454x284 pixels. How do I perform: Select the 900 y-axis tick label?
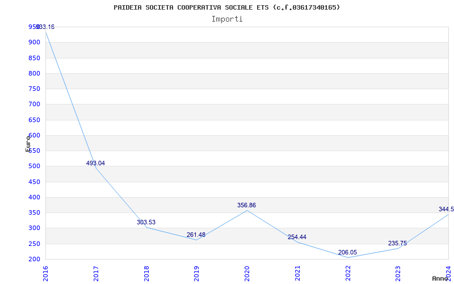pyautogui.click(x=34, y=42)
